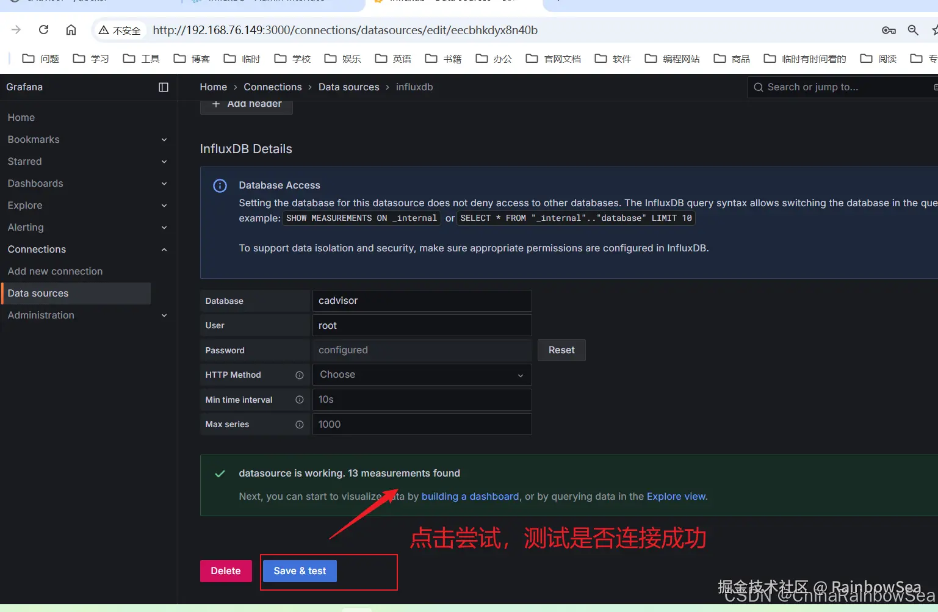The height and width of the screenshot is (612, 938).
Task: Expand the Administration sidebar section
Action: coord(164,315)
